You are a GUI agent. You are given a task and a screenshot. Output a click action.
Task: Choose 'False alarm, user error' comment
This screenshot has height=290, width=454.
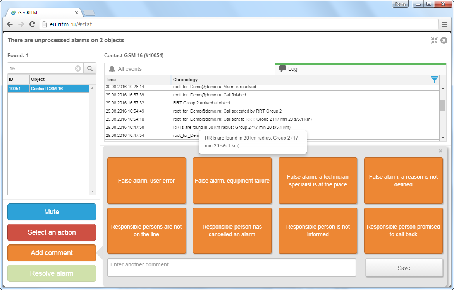pyautogui.click(x=146, y=181)
